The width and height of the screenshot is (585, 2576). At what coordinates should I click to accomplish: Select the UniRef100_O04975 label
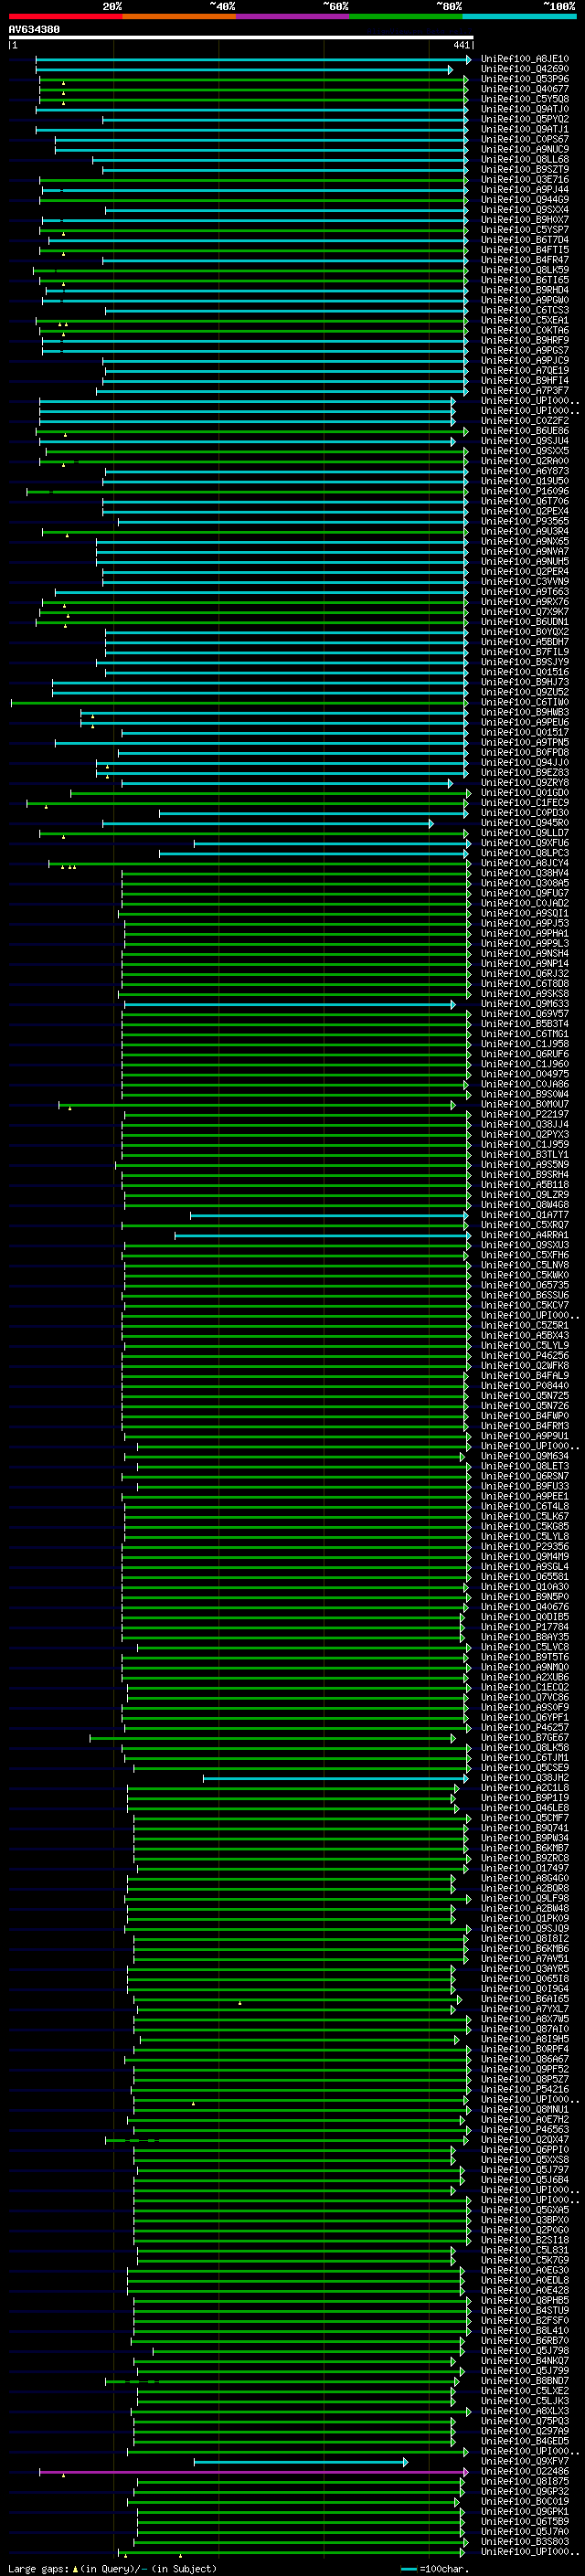pos(525,1073)
